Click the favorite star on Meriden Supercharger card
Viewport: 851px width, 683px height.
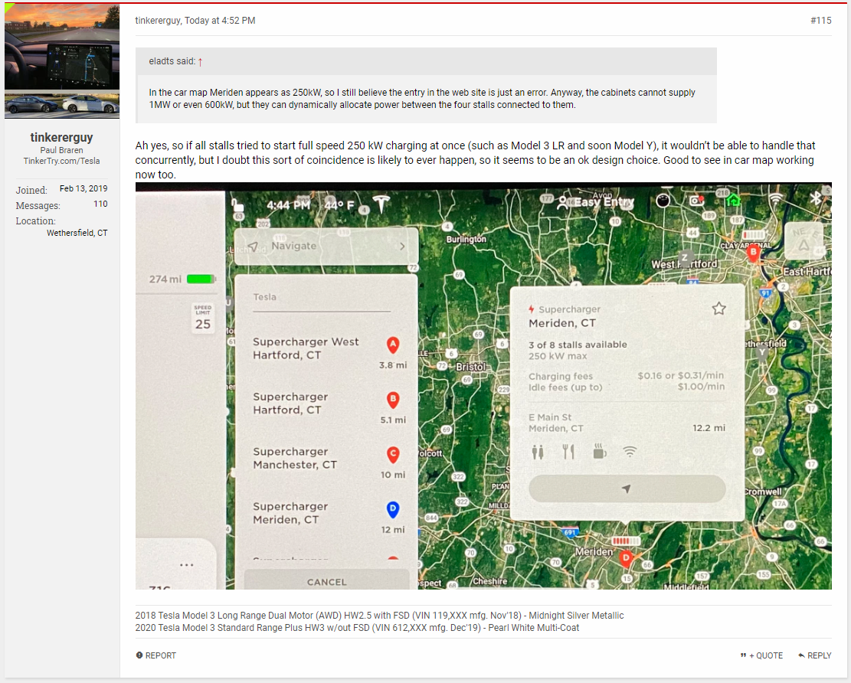pyautogui.click(x=719, y=309)
